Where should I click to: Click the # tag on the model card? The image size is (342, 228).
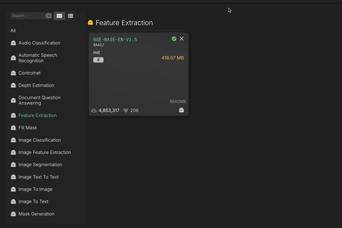click(x=98, y=60)
